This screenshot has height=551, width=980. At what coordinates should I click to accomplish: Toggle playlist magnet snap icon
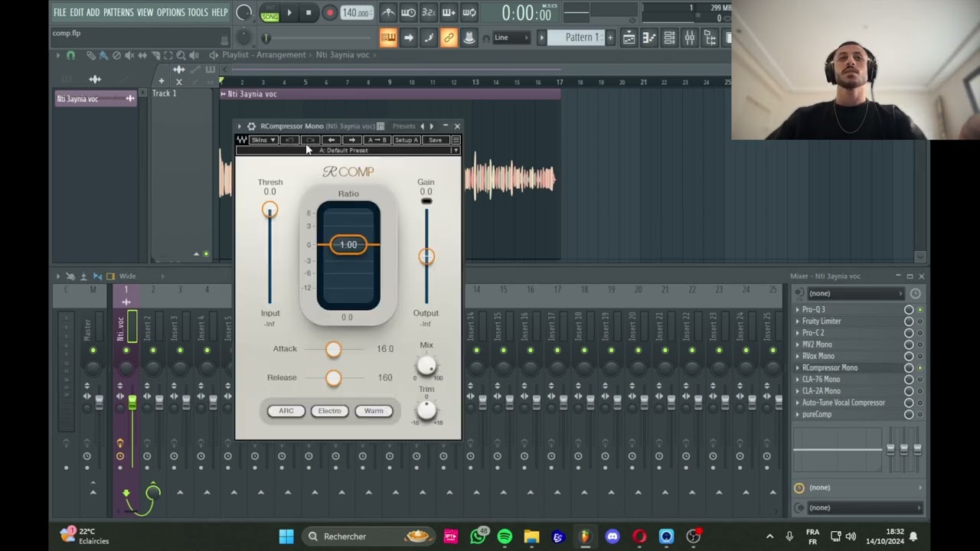70,55
